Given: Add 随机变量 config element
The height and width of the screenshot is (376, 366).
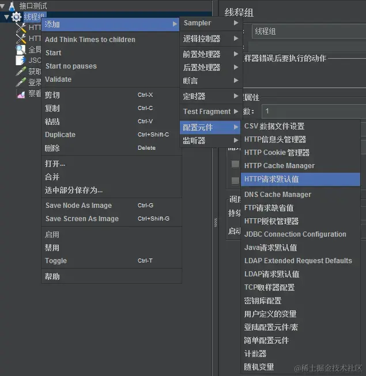Looking at the screenshot, I should (300, 367).
